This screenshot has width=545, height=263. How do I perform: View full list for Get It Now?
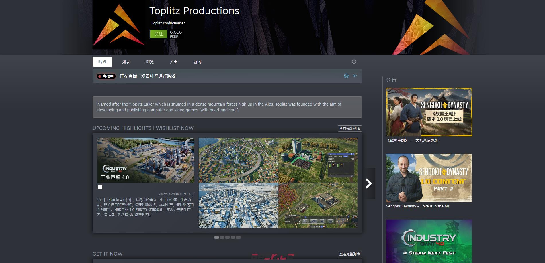[349, 254]
